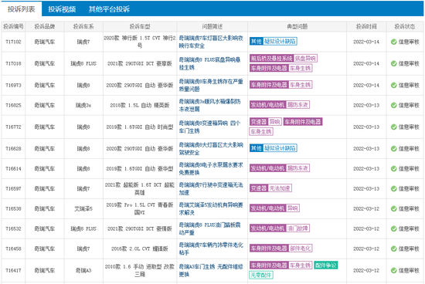
Task: Click green check icon in row 716772
Action: tap(394, 127)
